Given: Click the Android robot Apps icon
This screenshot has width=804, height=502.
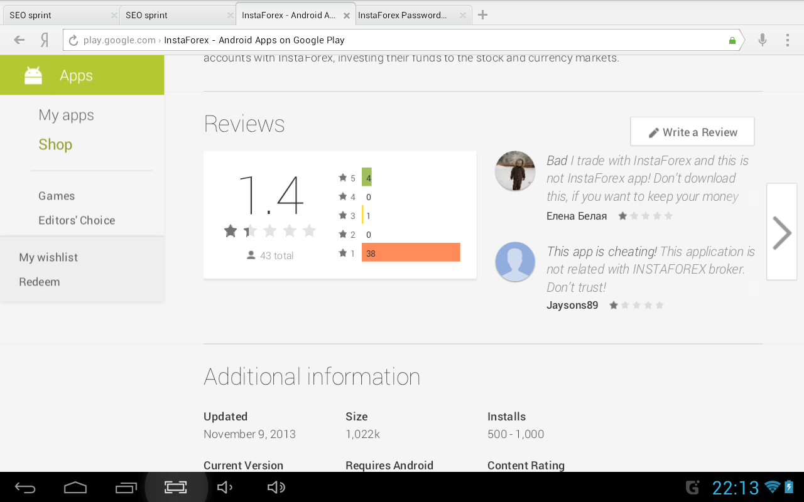Looking at the screenshot, I should (x=33, y=75).
